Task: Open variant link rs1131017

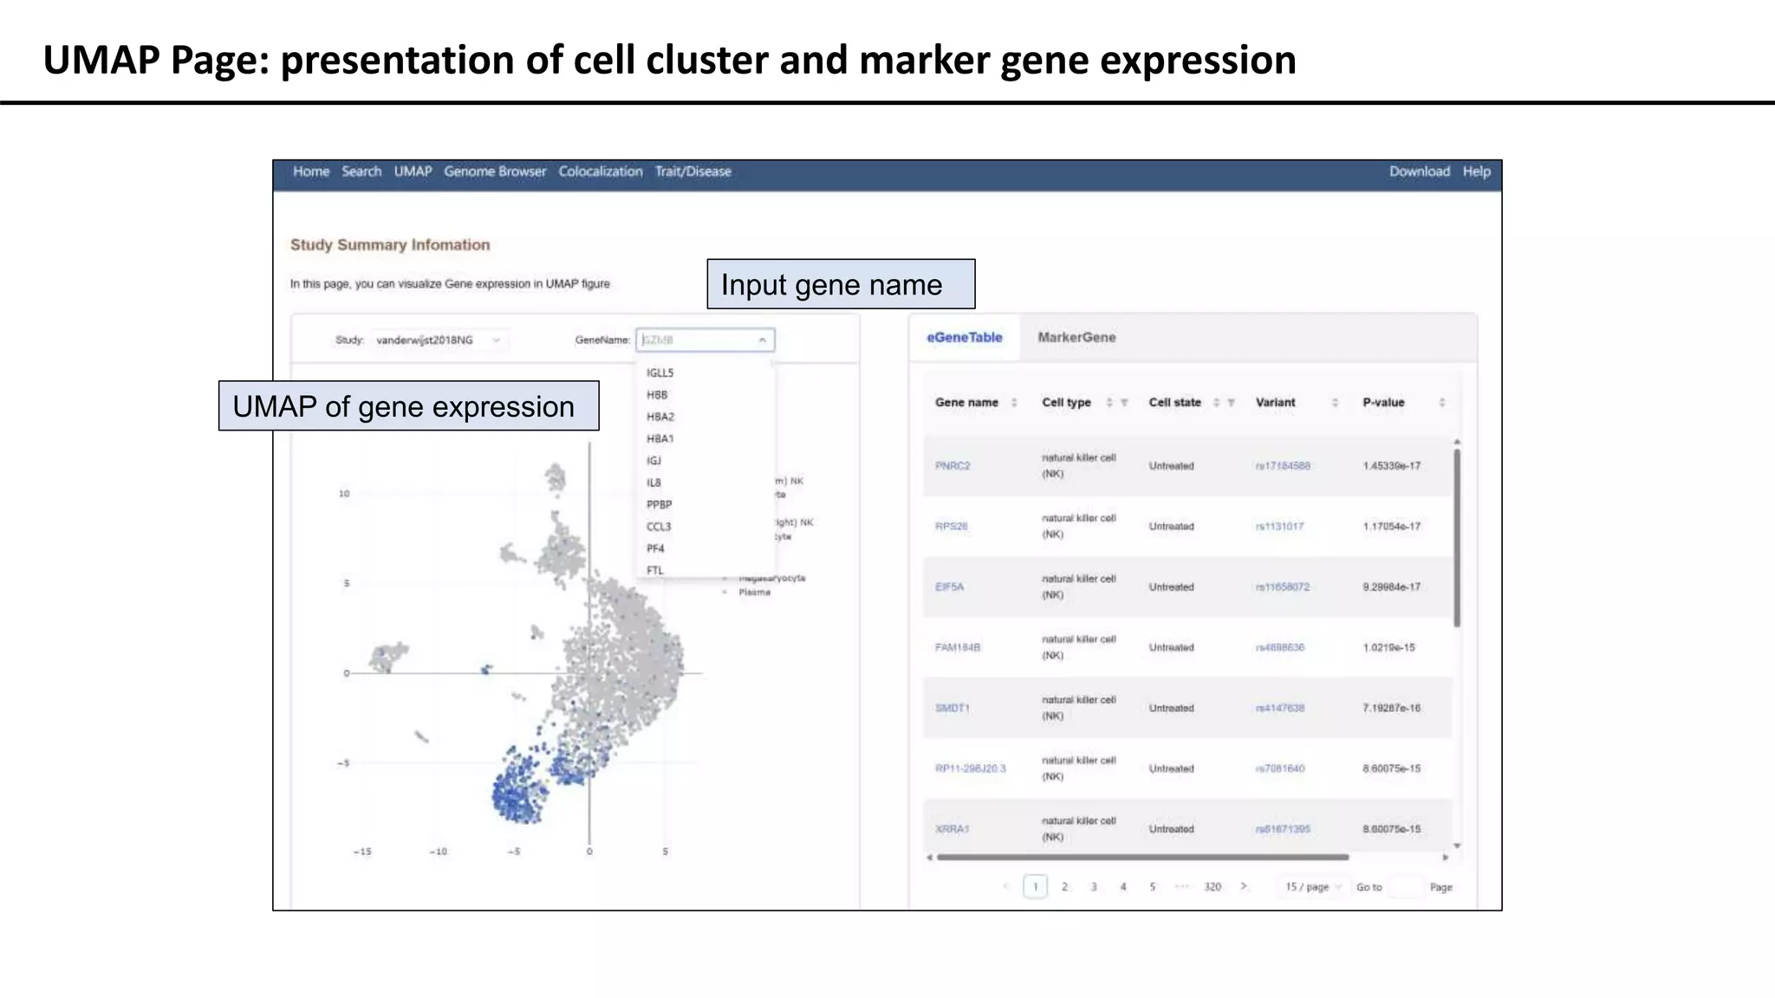Action: point(1279,527)
